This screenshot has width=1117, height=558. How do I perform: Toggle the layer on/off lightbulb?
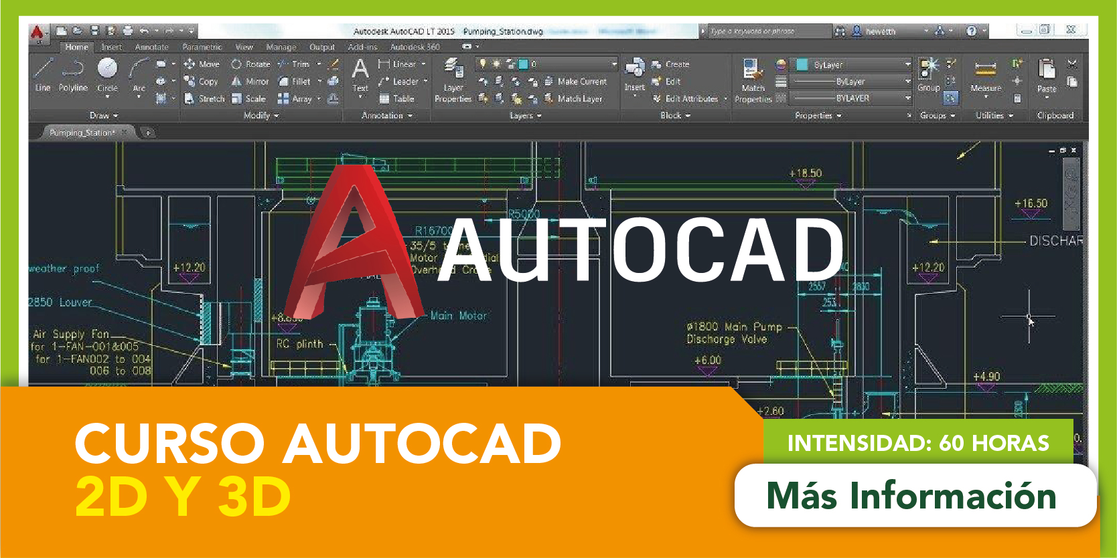tap(481, 64)
